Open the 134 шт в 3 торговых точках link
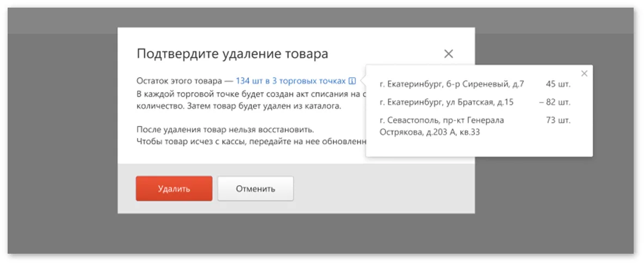The height and width of the screenshot is (264, 644). click(x=291, y=81)
